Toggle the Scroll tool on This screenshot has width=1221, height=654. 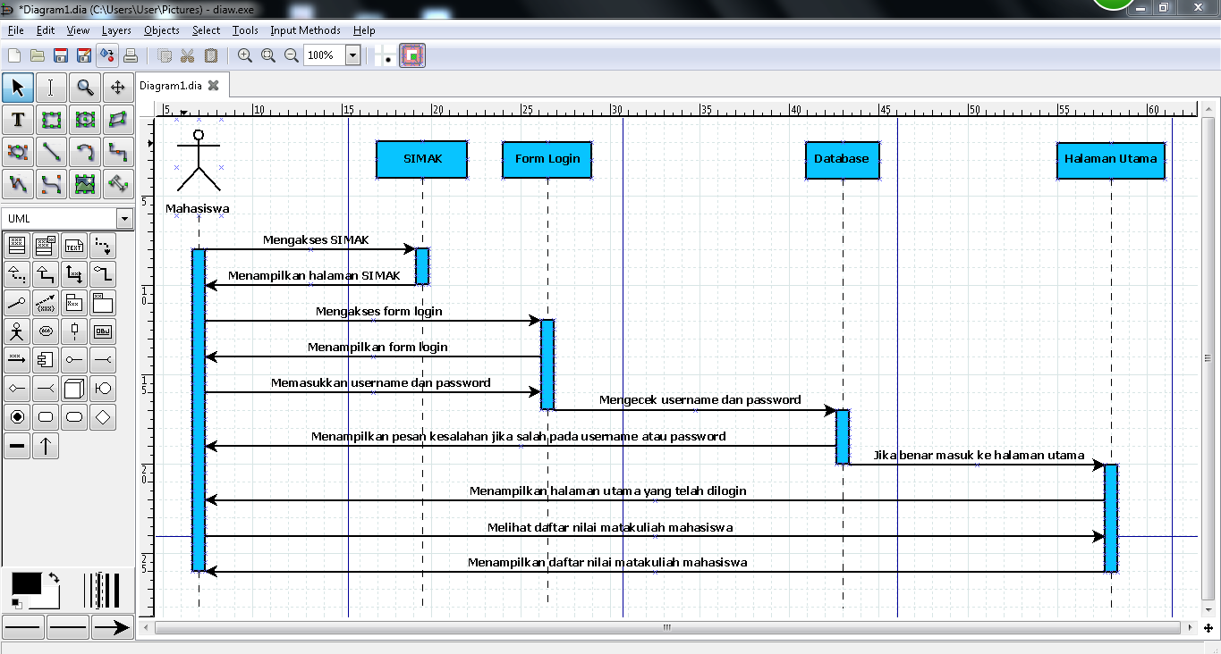tap(119, 87)
